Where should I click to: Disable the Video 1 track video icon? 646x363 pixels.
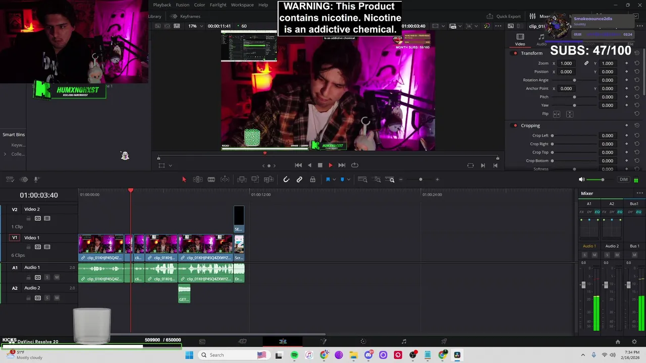(x=47, y=247)
